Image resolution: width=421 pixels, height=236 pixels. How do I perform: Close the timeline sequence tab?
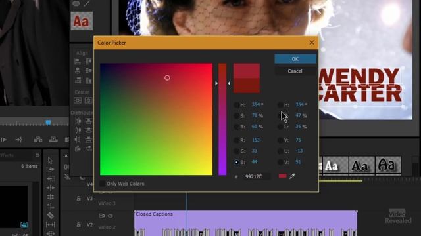(66, 155)
